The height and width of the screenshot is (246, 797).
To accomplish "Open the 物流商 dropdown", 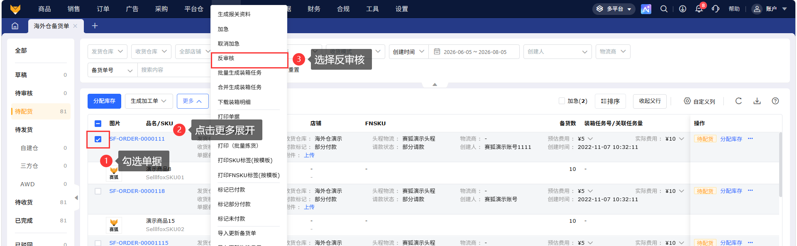I will point(613,51).
